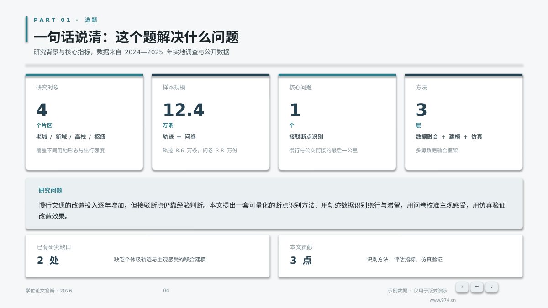The width and height of the screenshot is (548, 308).
Task: Click the 万条 unit label
Action: (168, 125)
